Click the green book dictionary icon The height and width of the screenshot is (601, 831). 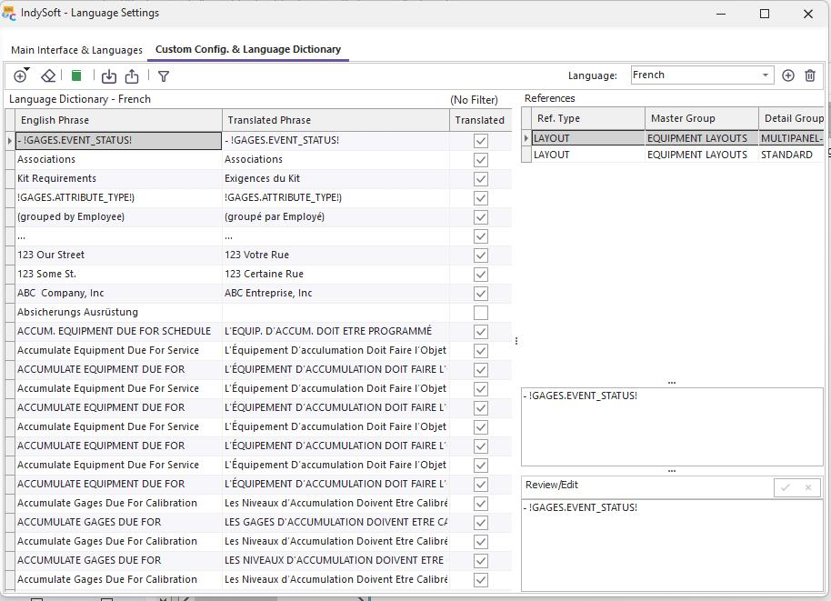pos(77,76)
